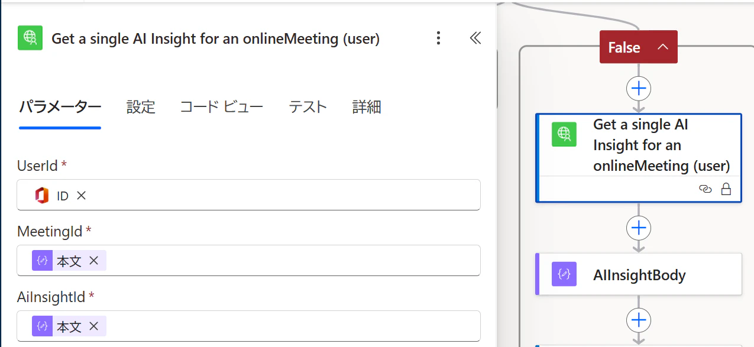Collapse the action panel with double chevron
The image size is (754, 347).
coord(475,38)
